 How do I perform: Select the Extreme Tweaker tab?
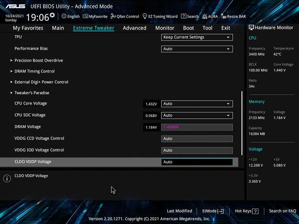point(94,28)
